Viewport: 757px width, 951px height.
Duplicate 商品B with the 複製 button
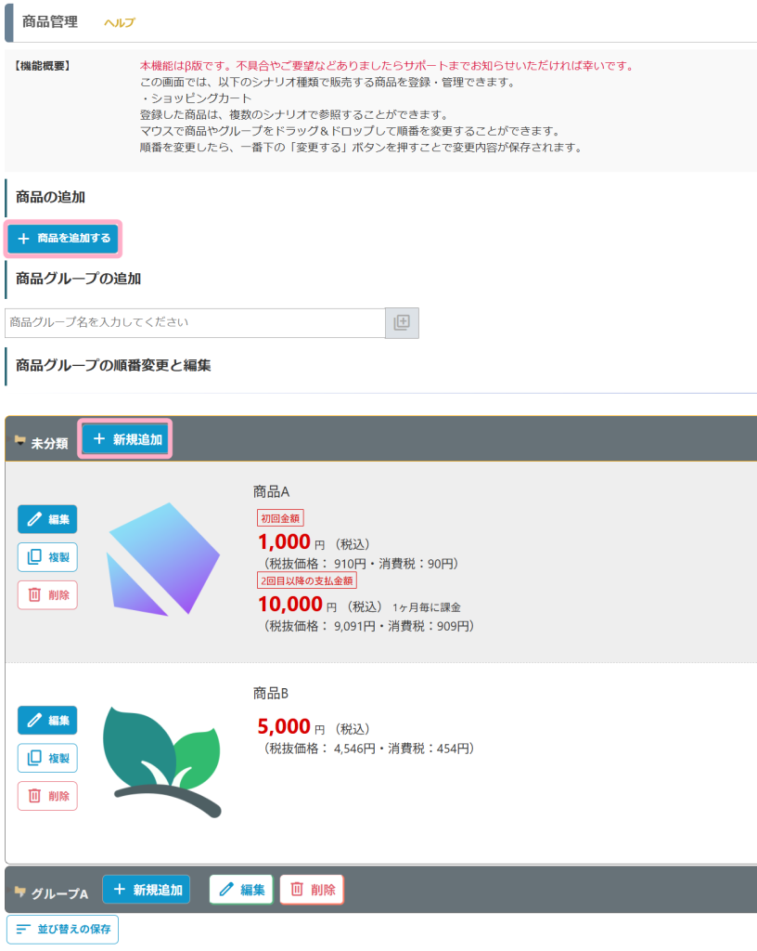[x=48, y=758]
